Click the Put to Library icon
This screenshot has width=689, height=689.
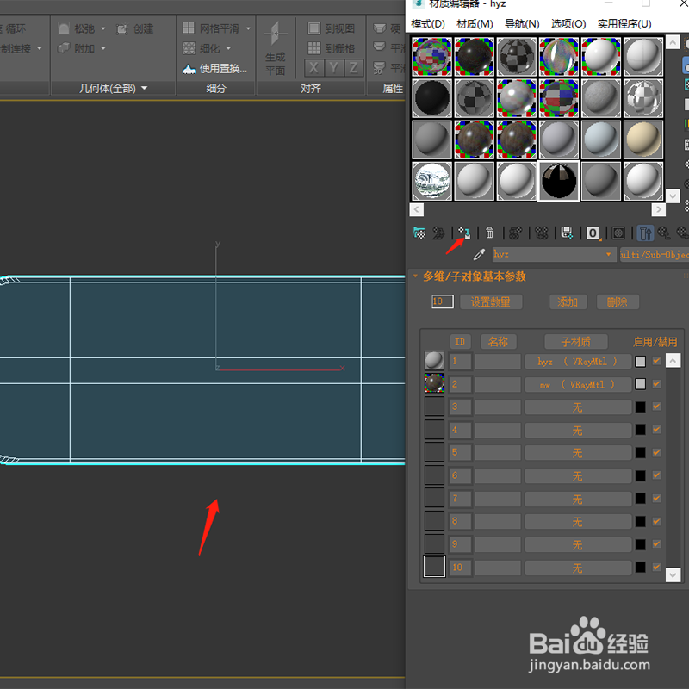[567, 233]
